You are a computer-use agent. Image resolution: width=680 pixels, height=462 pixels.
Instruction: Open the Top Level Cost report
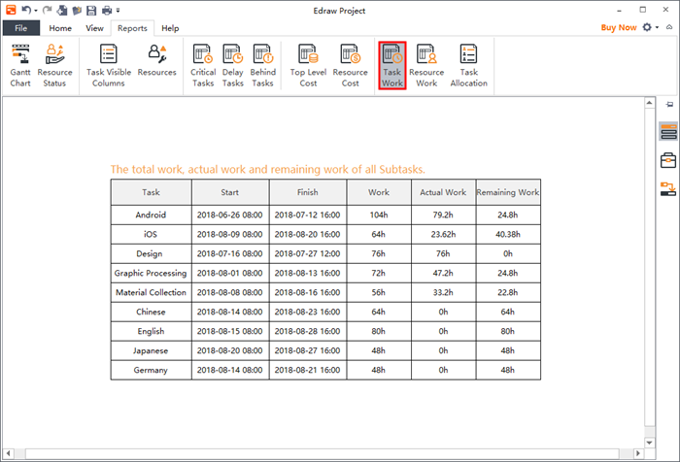tap(308, 65)
